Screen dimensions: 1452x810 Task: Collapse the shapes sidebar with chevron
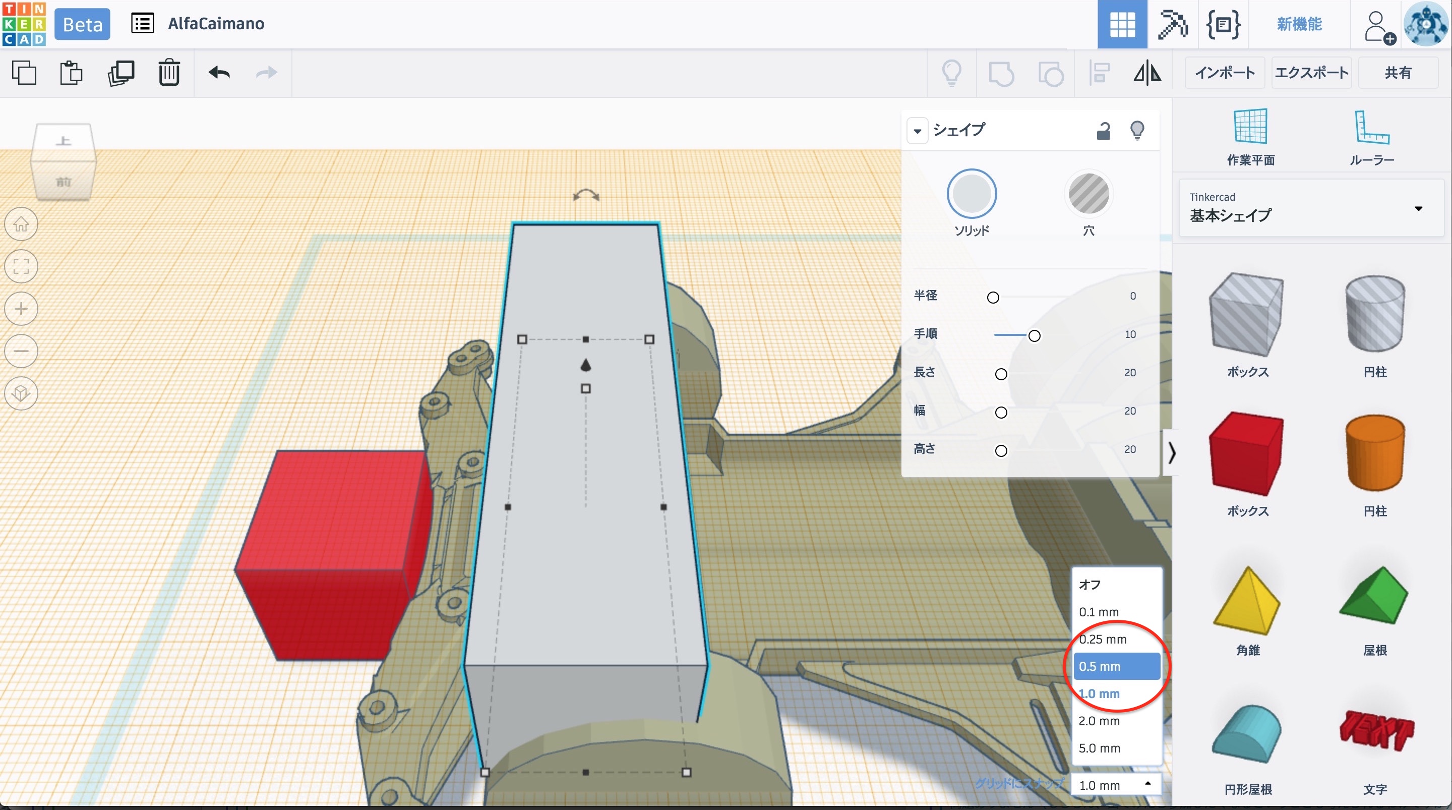point(1171,452)
